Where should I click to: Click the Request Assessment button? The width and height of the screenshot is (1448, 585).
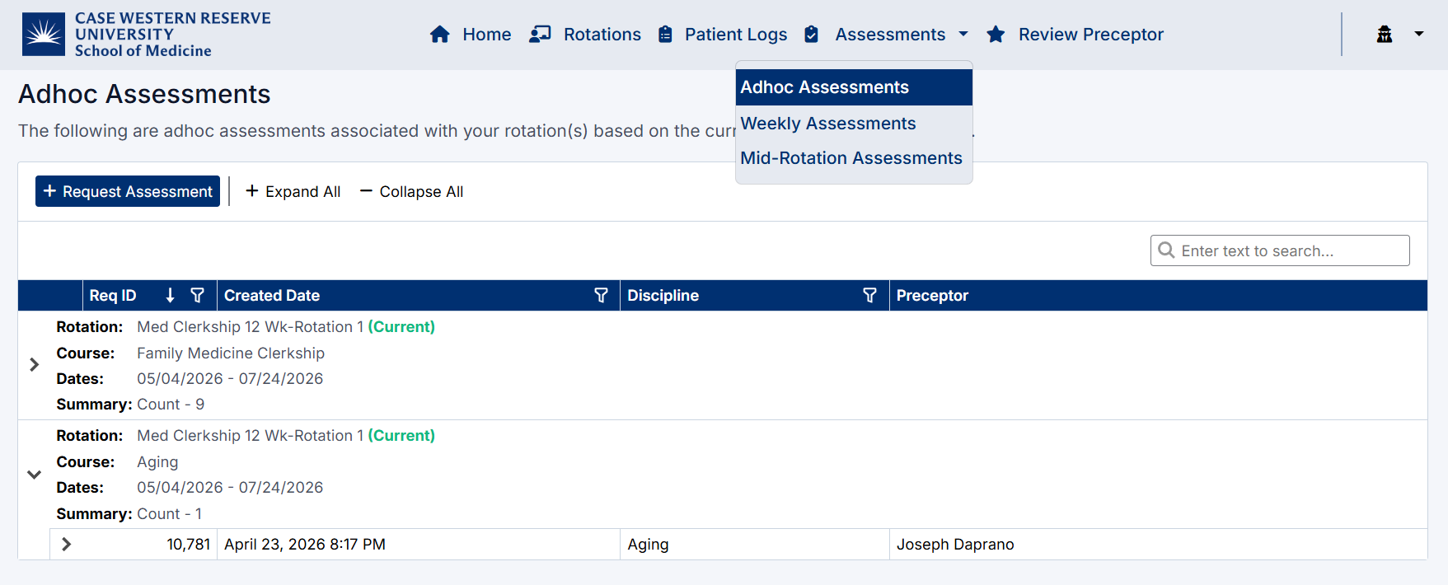pos(128,192)
